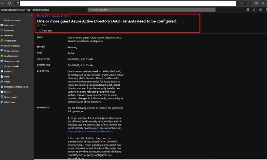Open All services list icon
267x160 pixels.
pyautogui.click(x=2, y=30)
